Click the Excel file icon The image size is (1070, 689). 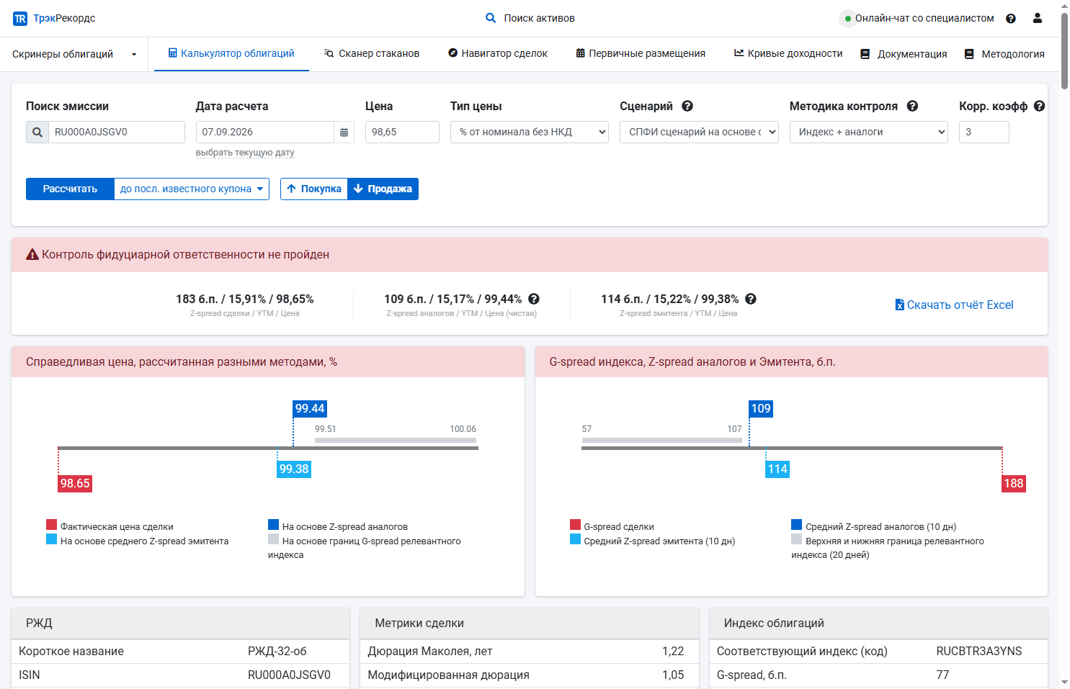[x=899, y=305]
